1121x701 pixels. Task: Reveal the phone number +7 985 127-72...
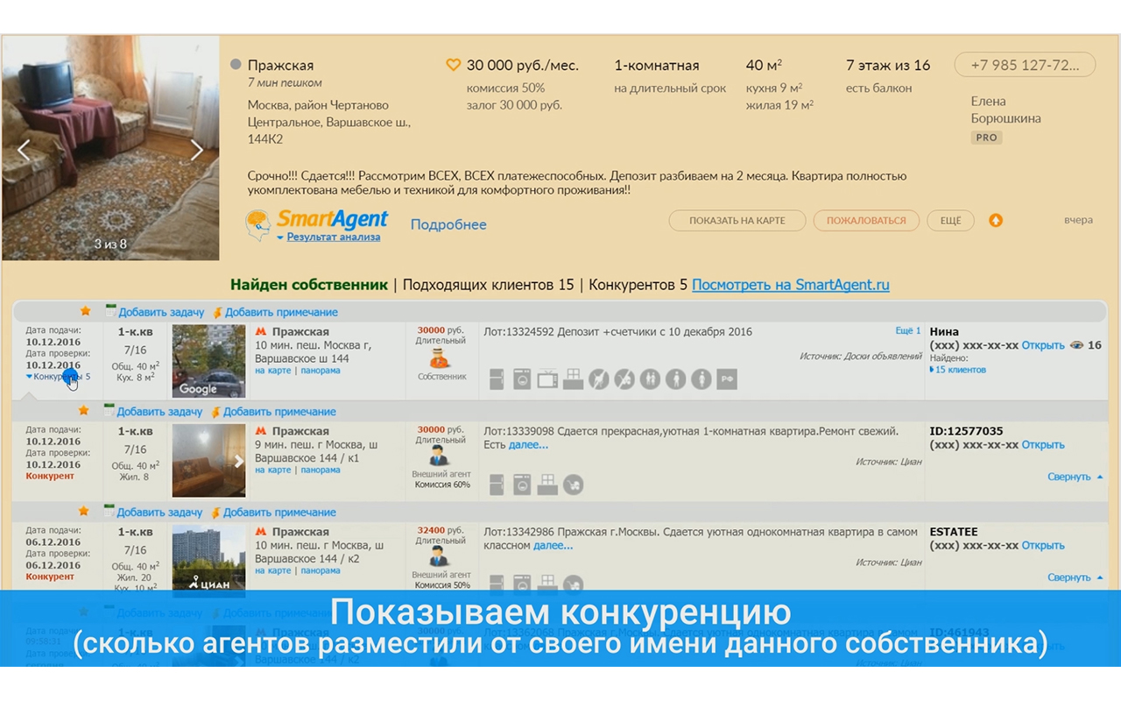pyautogui.click(x=1025, y=65)
